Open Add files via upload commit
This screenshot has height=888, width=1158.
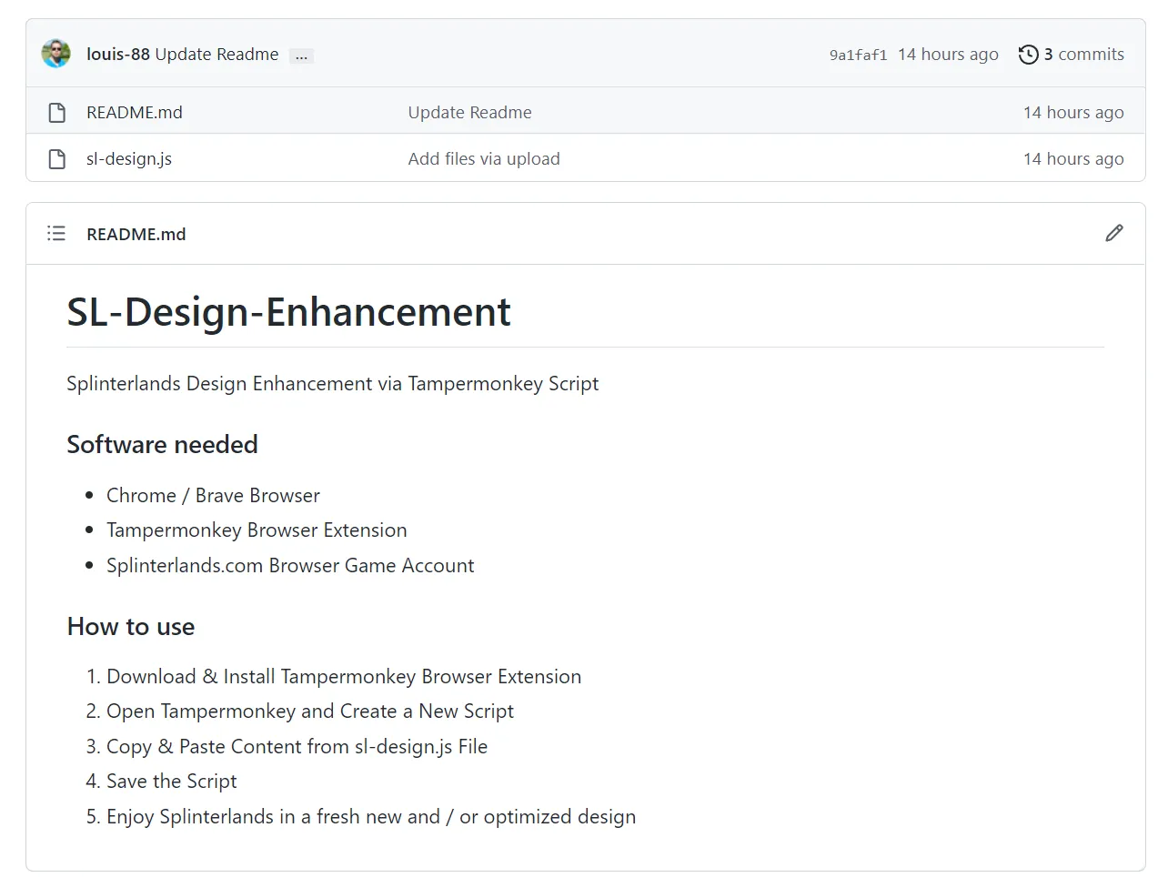tap(484, 159)
